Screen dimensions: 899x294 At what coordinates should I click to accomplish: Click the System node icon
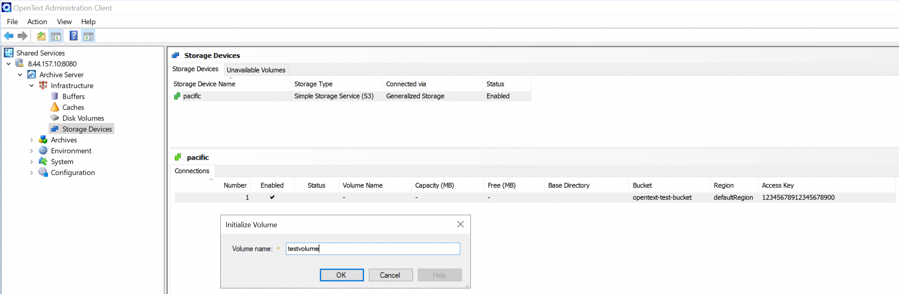pyautogui.click(x=43, y=161)
